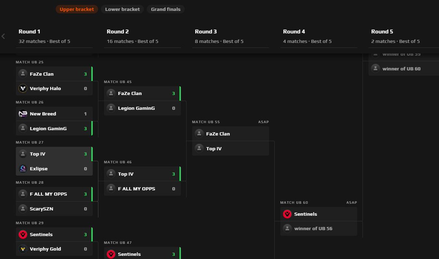This screenshot has width=439, height=259.
Task: Click the left chevron to go back in rounds
Action: coord(3,36)
